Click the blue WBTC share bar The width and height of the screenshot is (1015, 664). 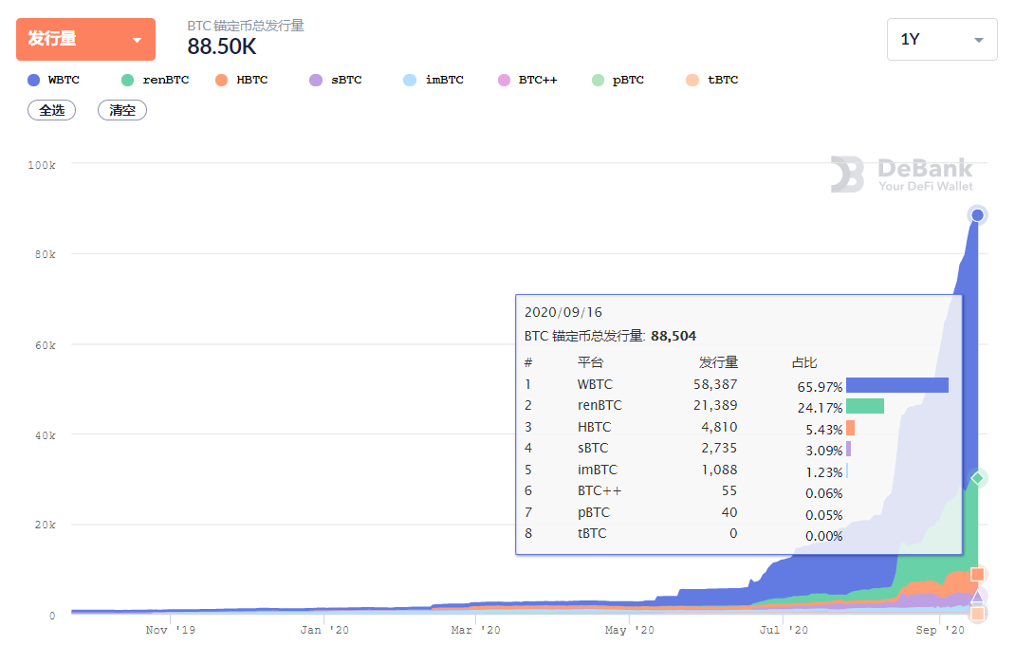pos(897,385)
